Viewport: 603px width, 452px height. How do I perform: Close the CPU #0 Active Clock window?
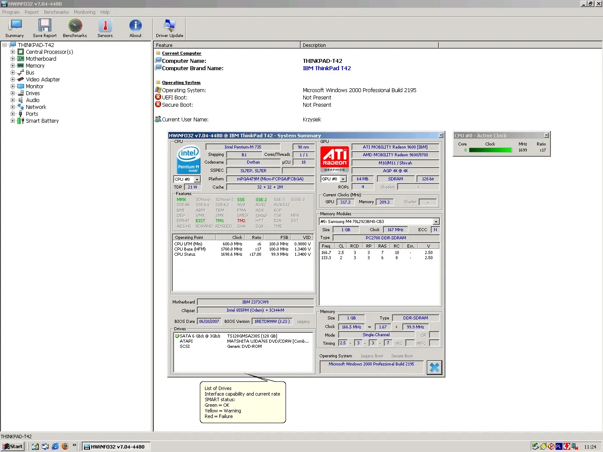tap(546, 135)
